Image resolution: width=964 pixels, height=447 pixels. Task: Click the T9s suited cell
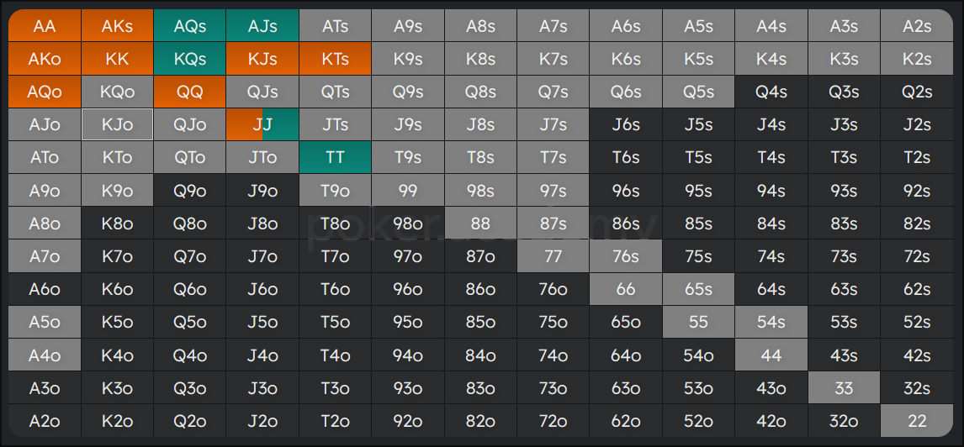click(408, 157)
